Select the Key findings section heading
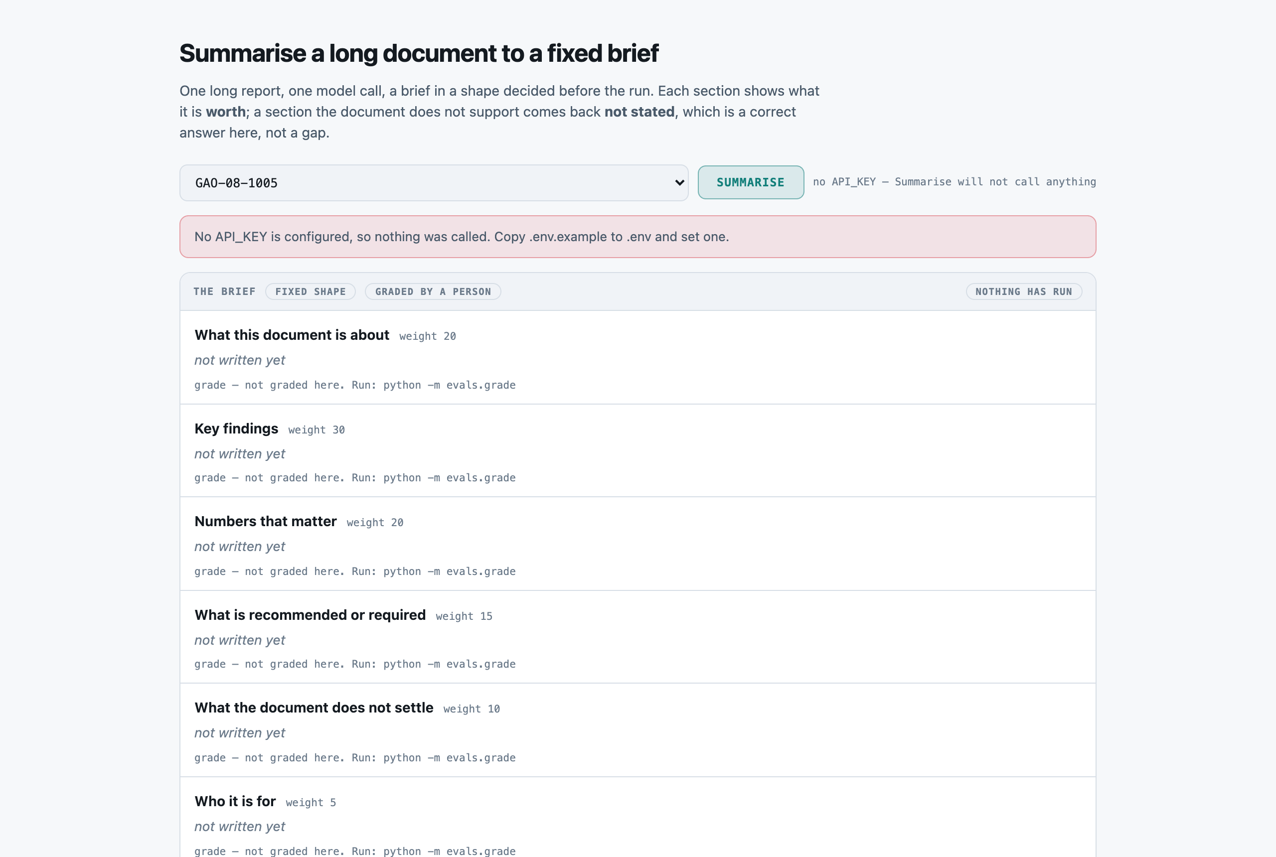Viewport: 1276px width, 857px height. (236, 428)
